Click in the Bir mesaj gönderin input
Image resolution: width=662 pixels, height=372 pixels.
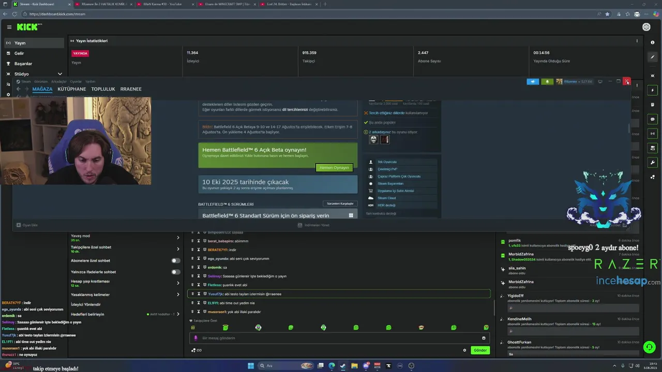339,338
